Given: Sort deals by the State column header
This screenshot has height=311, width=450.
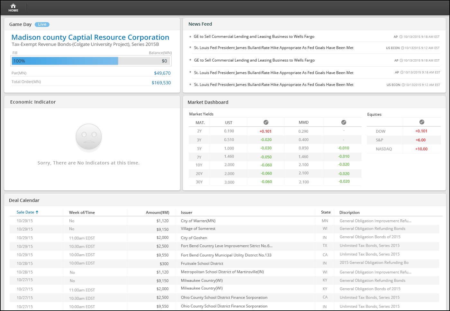Looking at the screenshot, I should click(326, 212).
